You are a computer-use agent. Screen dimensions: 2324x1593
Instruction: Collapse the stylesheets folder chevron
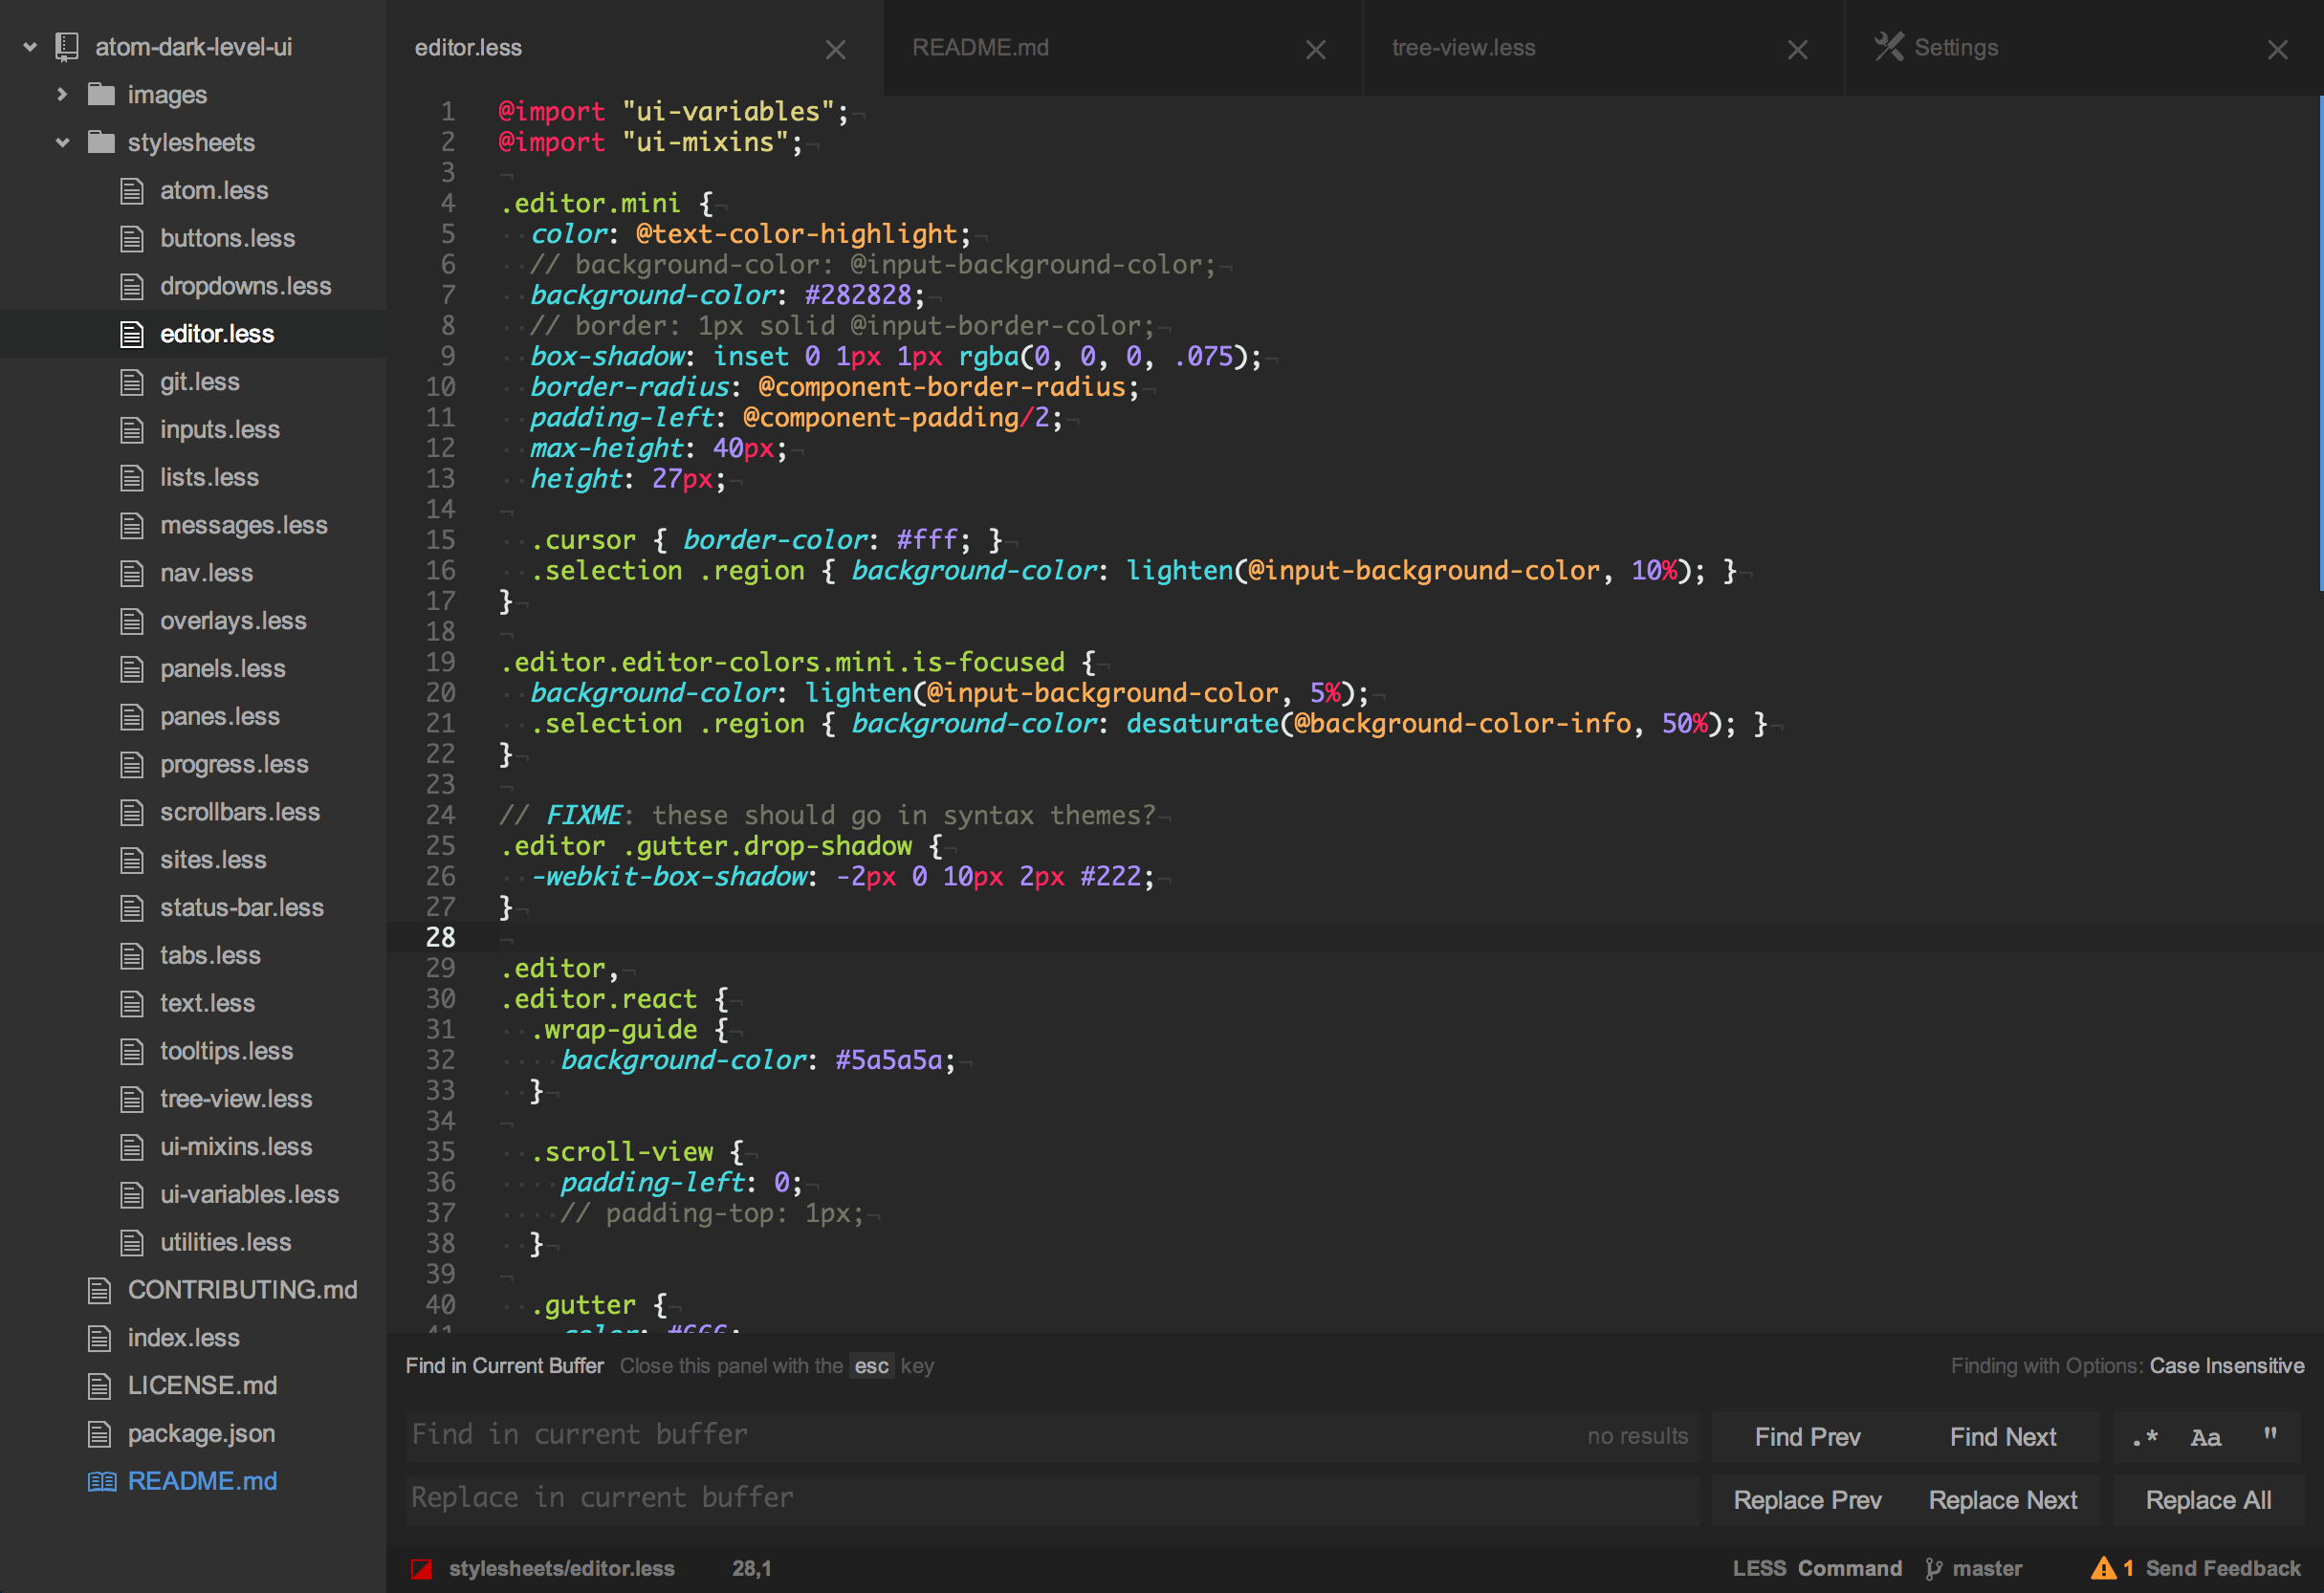click(62, 143)
